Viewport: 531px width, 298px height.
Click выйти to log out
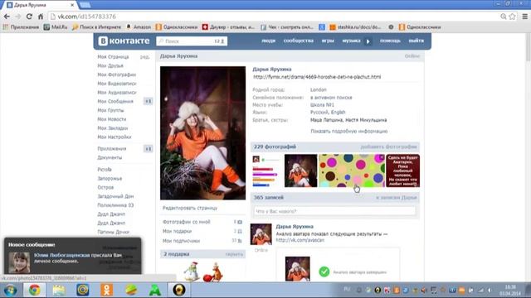(x=417, y=41)
